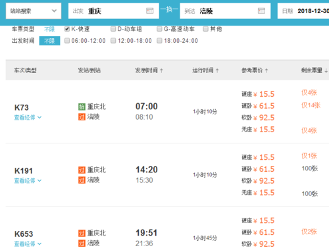Image resolution: width=329 pixels, height=252 pixels.
Task: Click train number K73
Action: pyautogui.click(x=22, y=107)
